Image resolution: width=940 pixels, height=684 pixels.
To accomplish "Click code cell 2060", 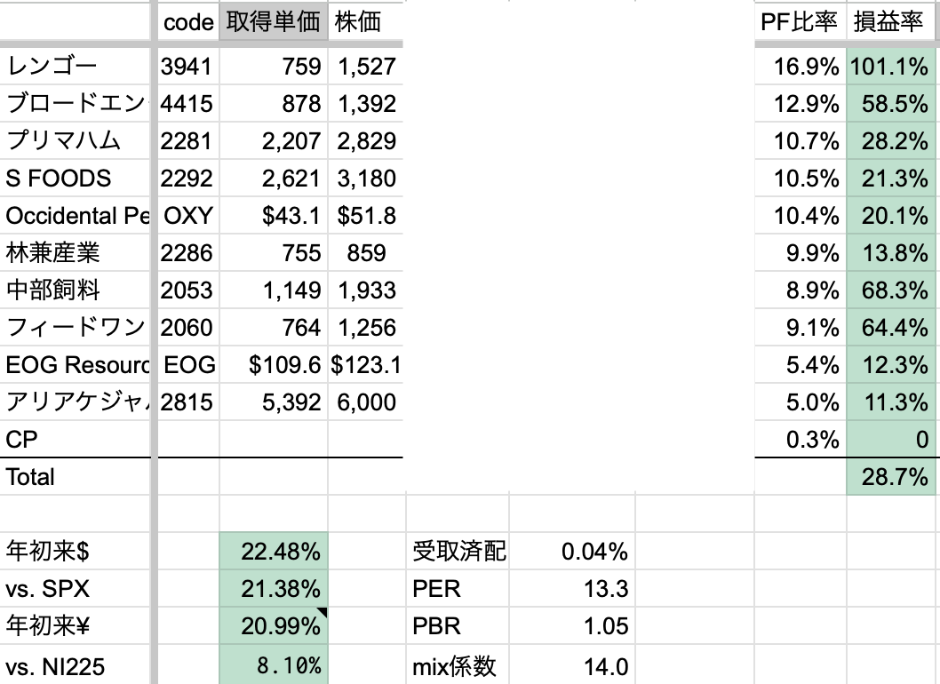I will (x=188, y=327).
